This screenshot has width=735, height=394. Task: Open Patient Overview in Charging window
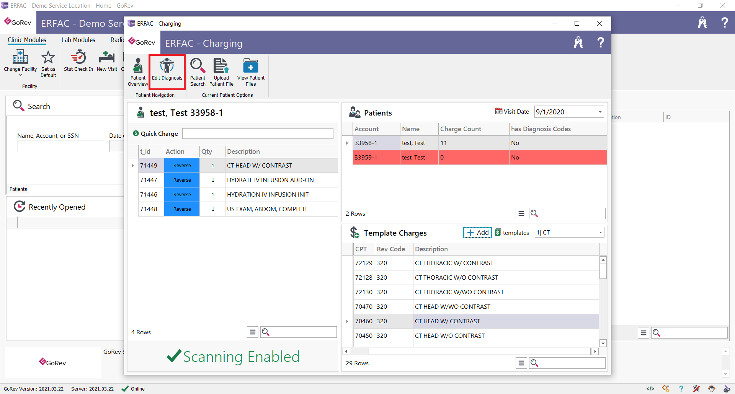pos(138,72)
